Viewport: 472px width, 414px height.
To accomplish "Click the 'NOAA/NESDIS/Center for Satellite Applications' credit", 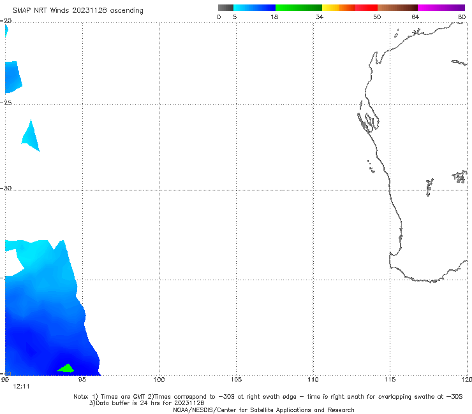I will coord(263,410).
